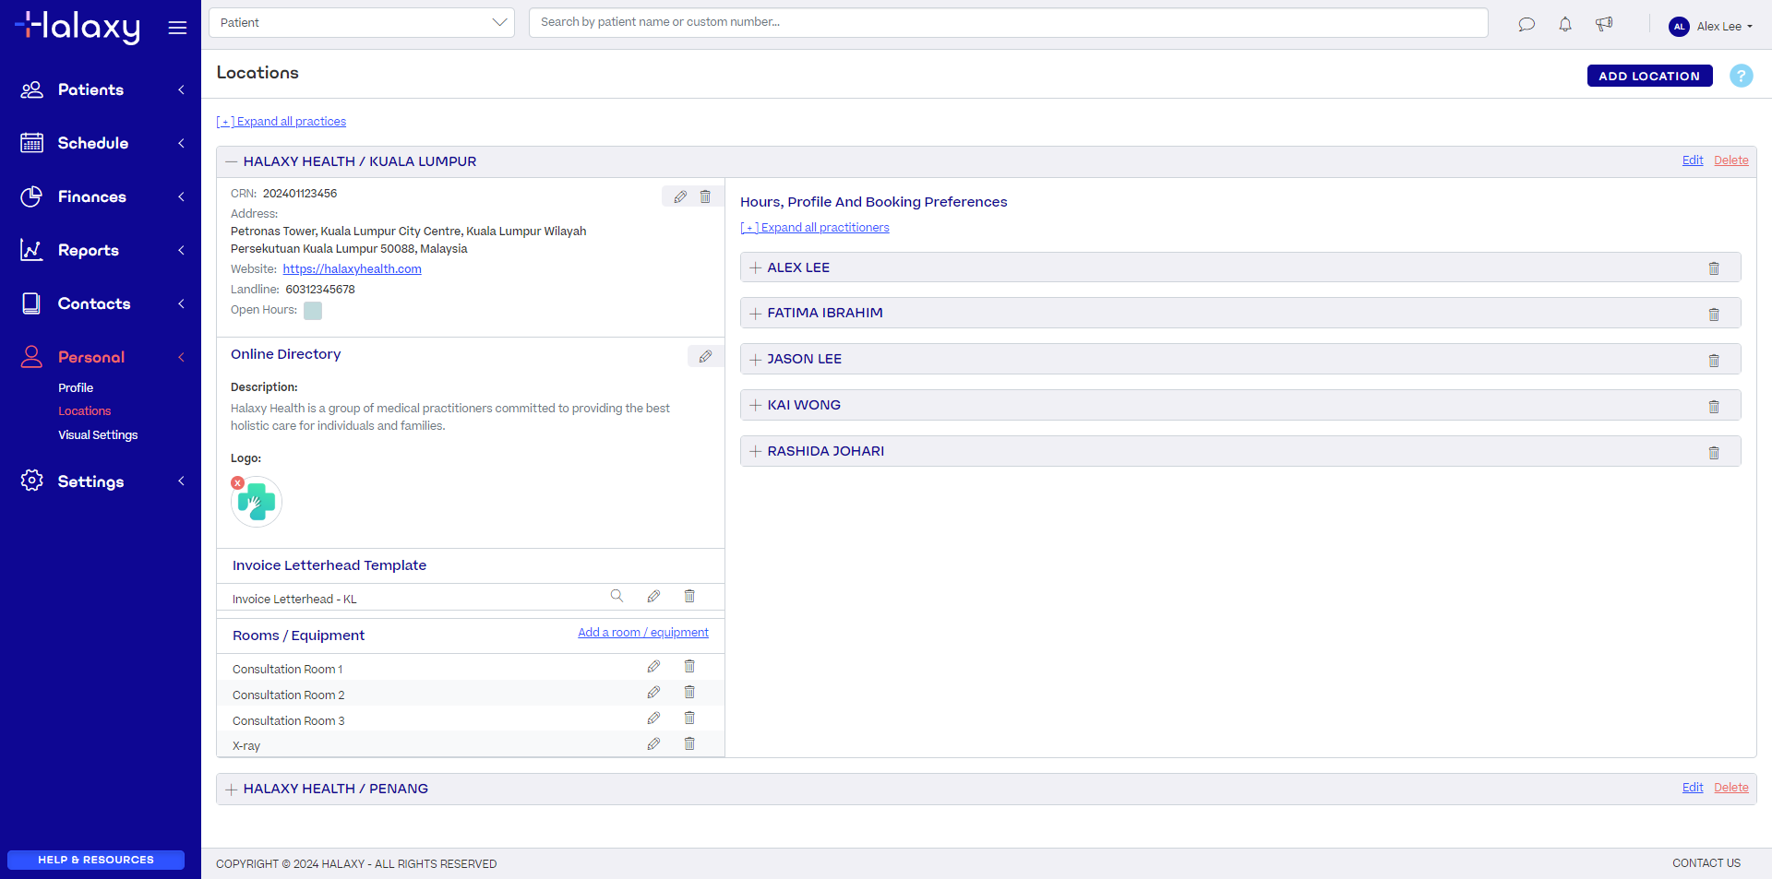The image size is (1772, 879).
Task: Click the Add Location button
Action: click(1649, 76)
